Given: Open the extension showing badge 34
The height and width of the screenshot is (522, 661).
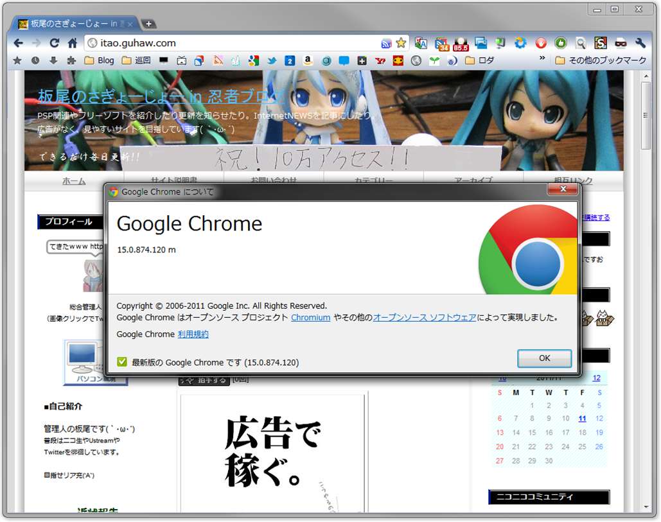Looking at the screenshot, I should (x=442, y=44).
